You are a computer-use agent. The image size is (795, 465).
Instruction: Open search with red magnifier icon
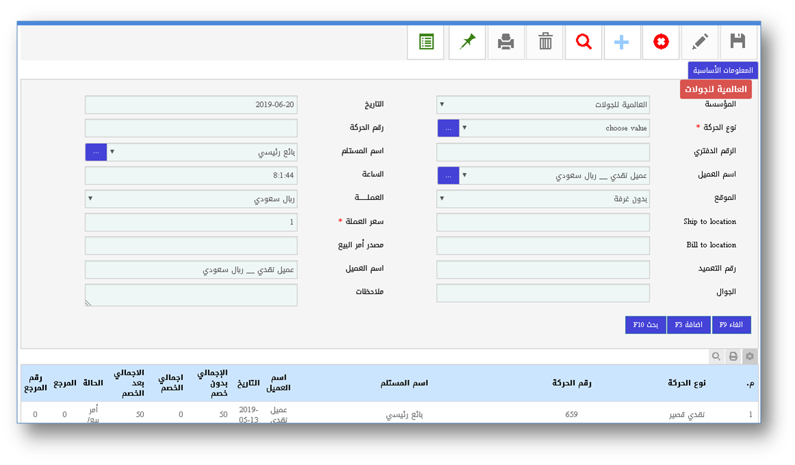(583, 42)
